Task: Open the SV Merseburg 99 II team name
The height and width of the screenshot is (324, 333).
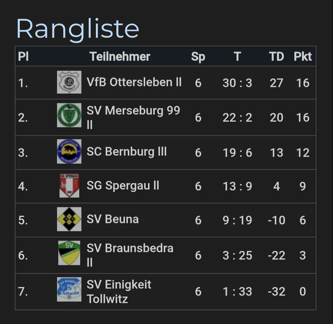Action: point(133,111)
